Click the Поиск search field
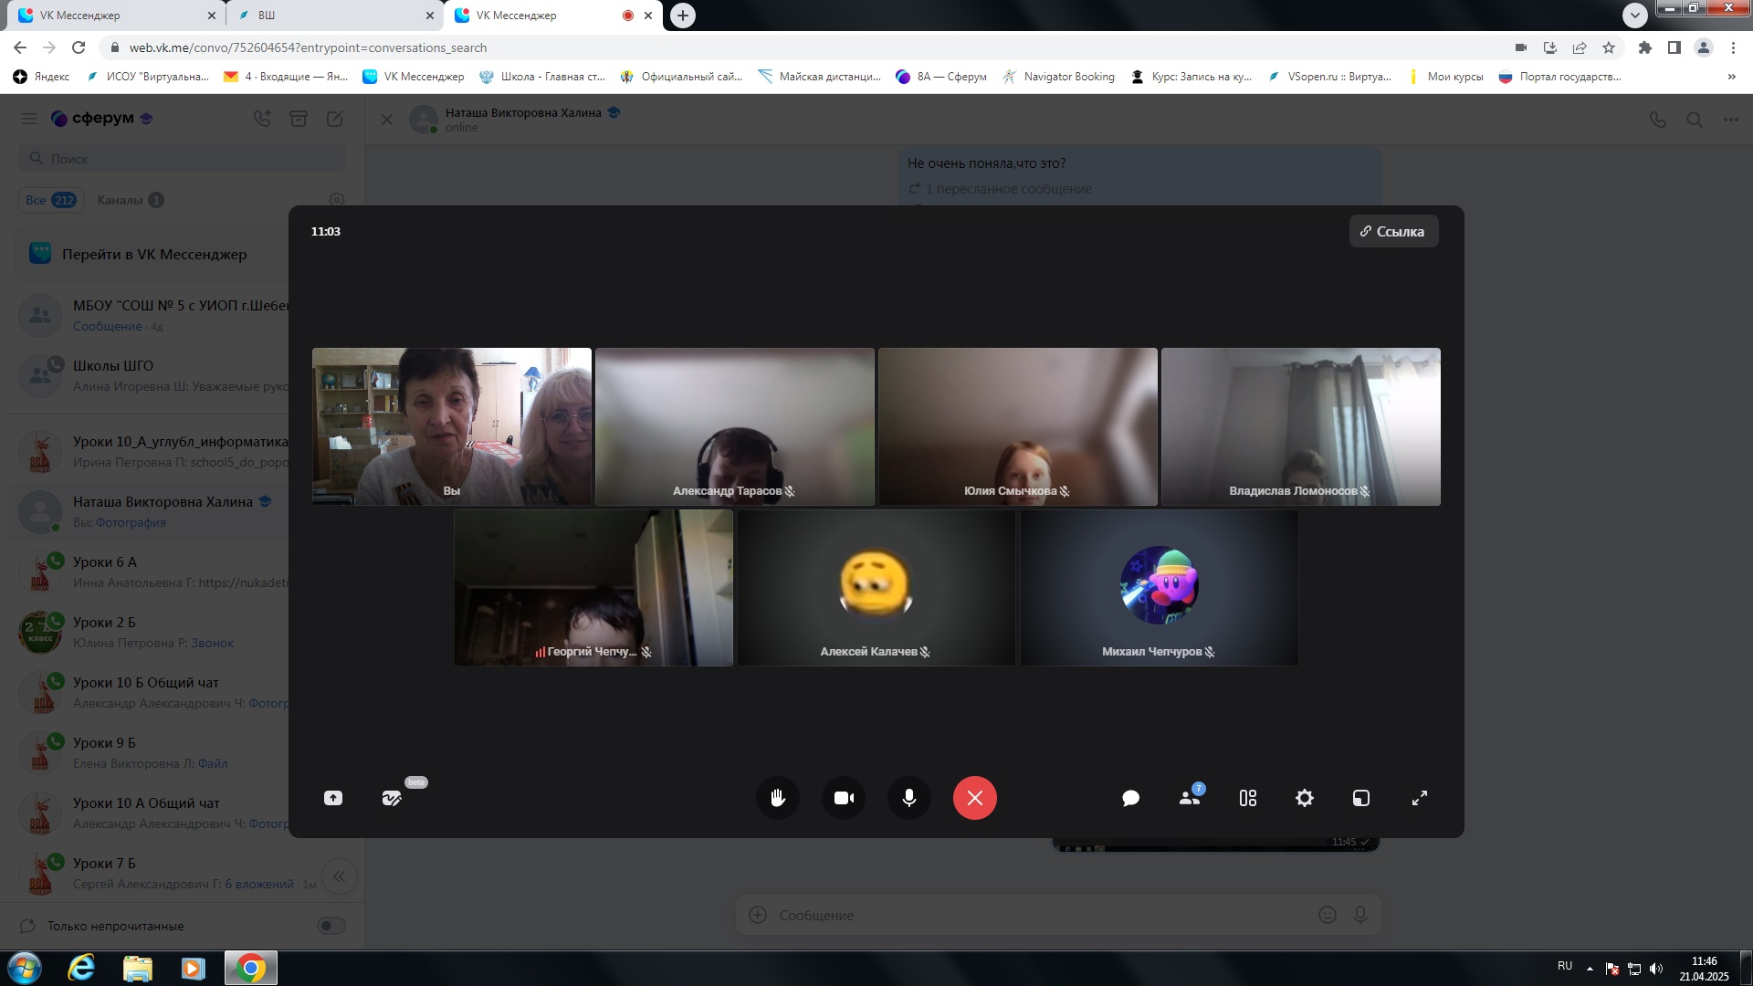The width and height of the screenshot is (1753, 986). (x=183, y=159)
